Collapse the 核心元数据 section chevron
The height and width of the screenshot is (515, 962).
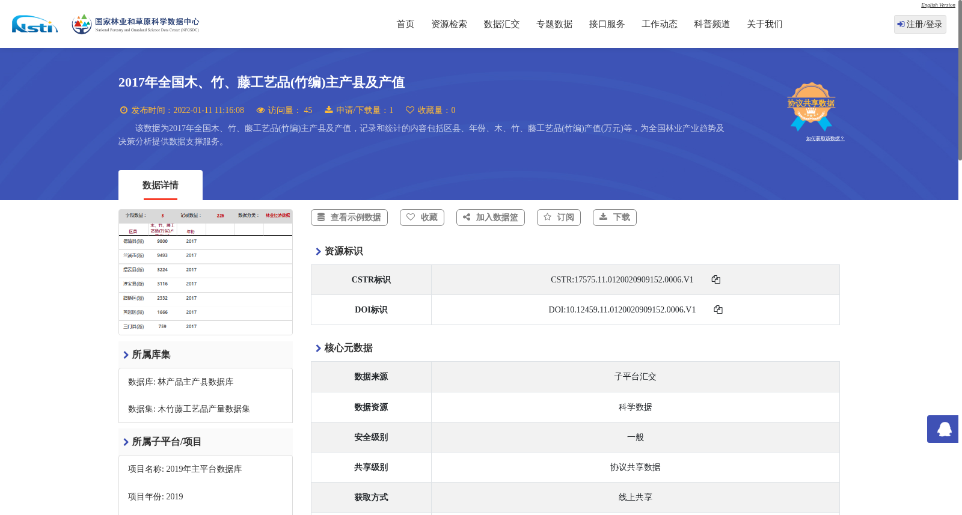coord(318,348)
